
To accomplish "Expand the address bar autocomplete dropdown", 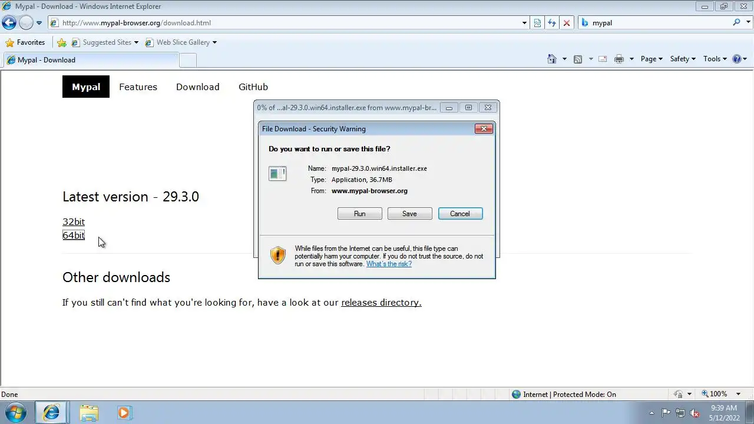I will tap(524, 23).
